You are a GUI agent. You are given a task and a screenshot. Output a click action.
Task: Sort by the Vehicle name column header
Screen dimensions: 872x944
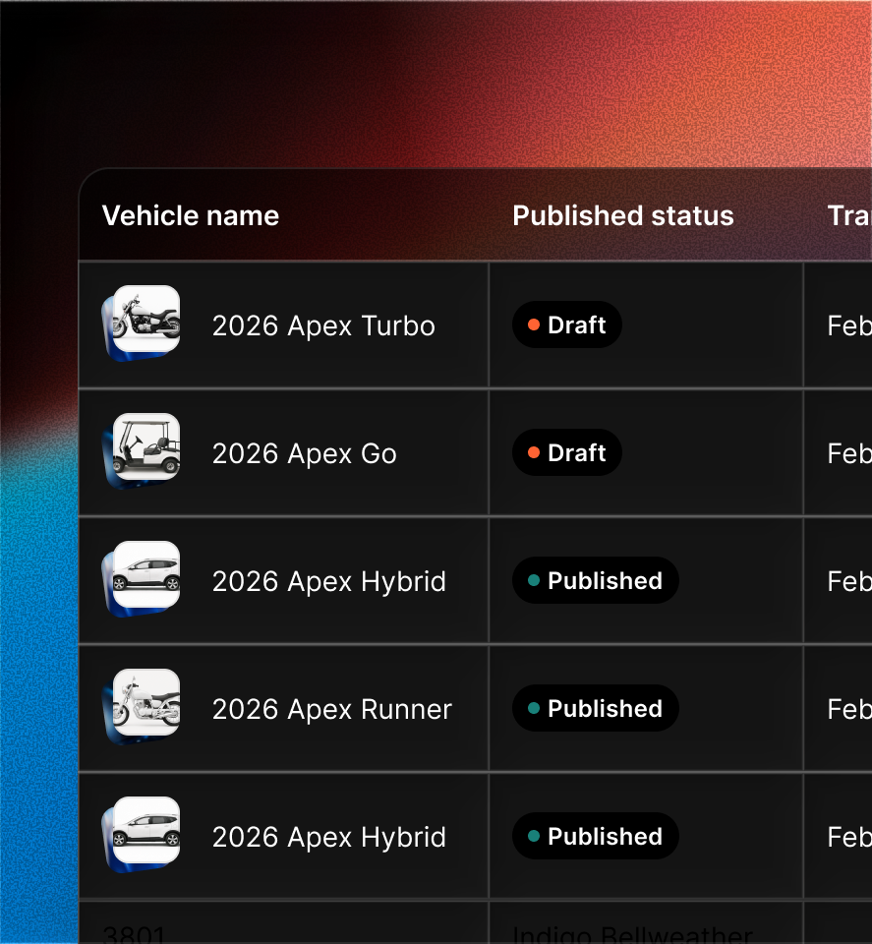click(x=191, y=216)
